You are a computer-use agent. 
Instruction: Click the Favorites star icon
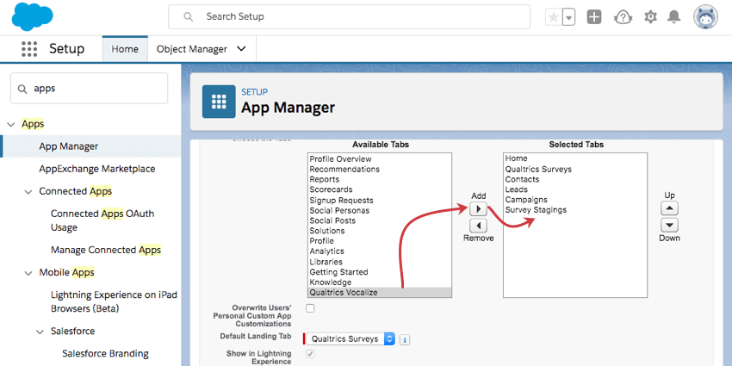[x=553, y=17]
